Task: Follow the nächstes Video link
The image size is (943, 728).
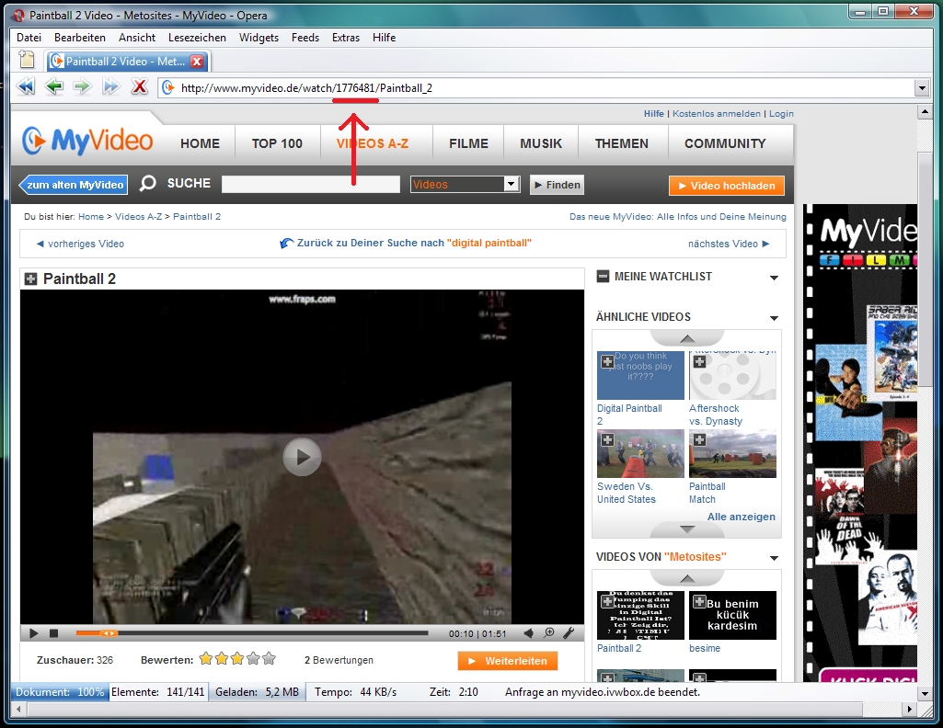Action: (x=729, y=244)
